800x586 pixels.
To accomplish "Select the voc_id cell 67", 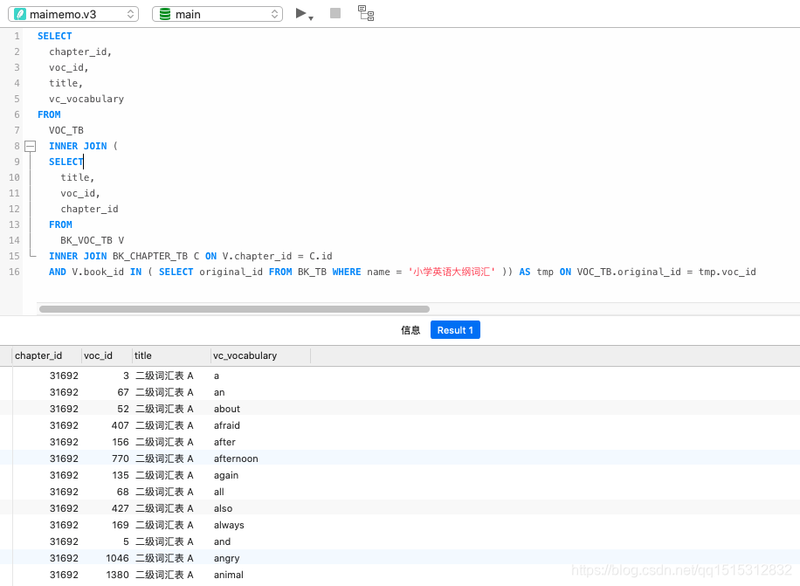I will [x=123, y=392].
